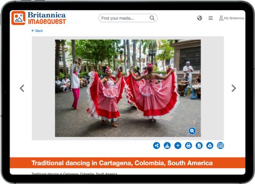The image size is (255, 184).
Task: Click the Britannica ImageQuest logo
Action: [39, 18]
